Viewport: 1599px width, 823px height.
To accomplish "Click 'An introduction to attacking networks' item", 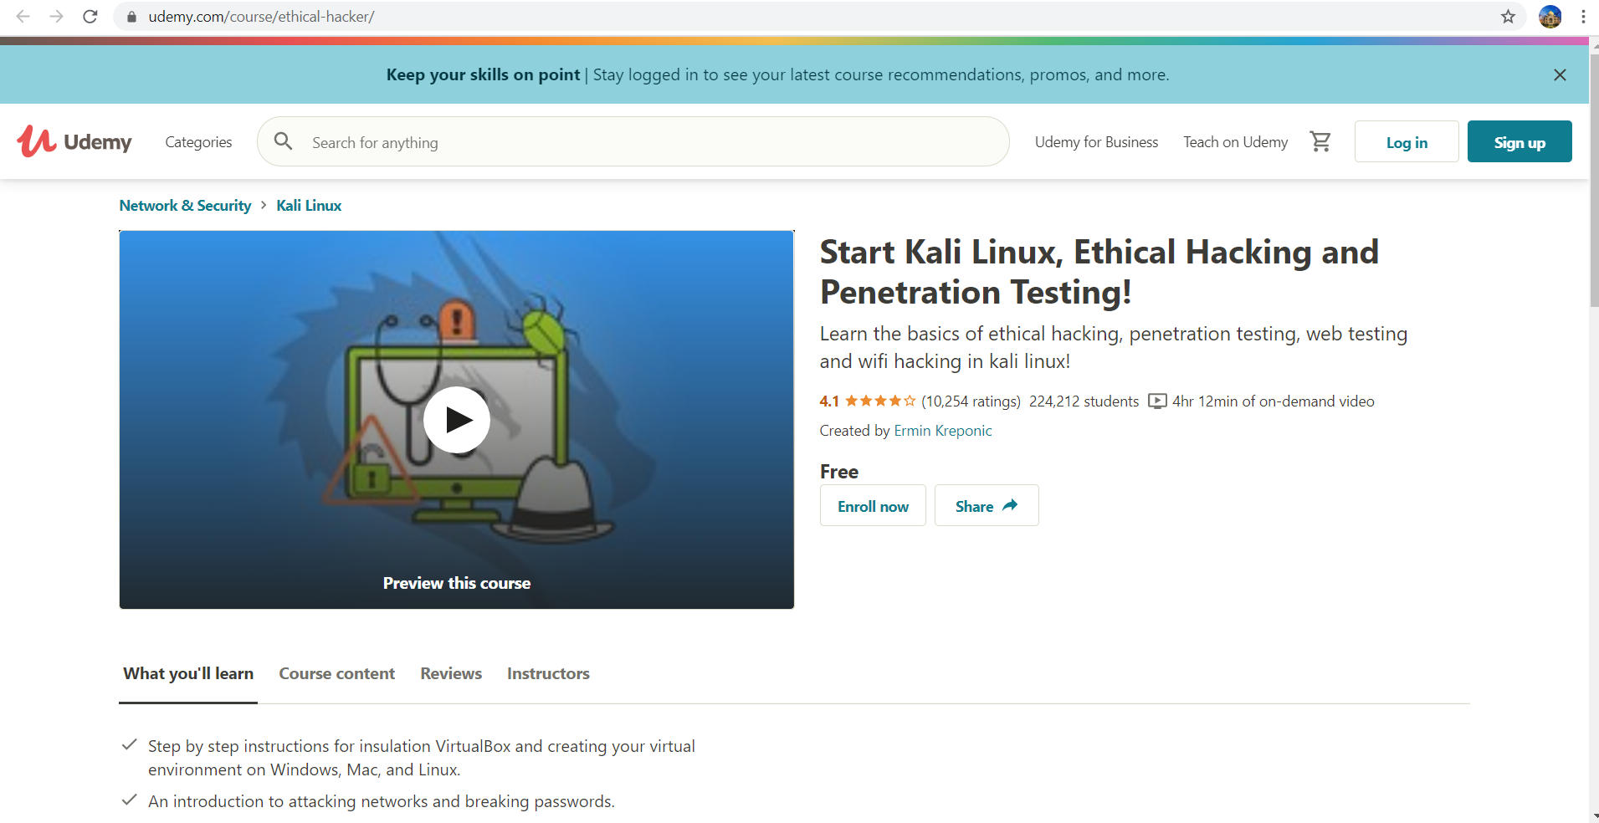I will (381, 801).
